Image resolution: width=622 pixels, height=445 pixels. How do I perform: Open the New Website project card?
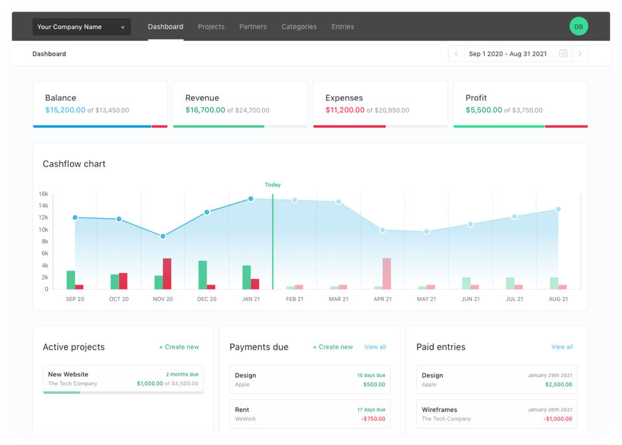coord(123,379)
